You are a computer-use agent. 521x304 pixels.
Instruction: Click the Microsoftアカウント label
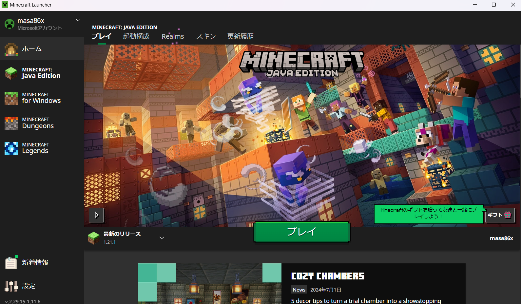point(40,28)
